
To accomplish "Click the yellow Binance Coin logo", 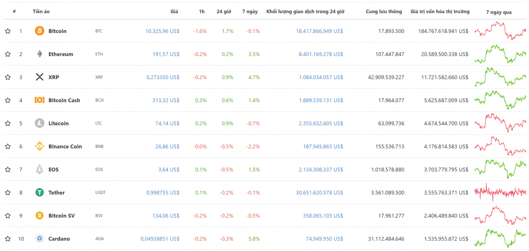I will click(x=40, y=146).
